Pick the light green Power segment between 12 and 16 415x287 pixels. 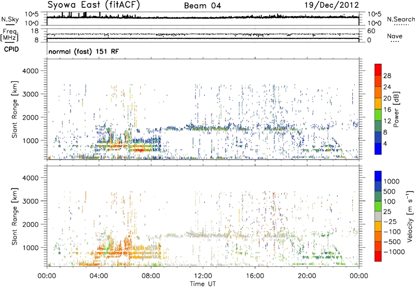pos(378,114)
